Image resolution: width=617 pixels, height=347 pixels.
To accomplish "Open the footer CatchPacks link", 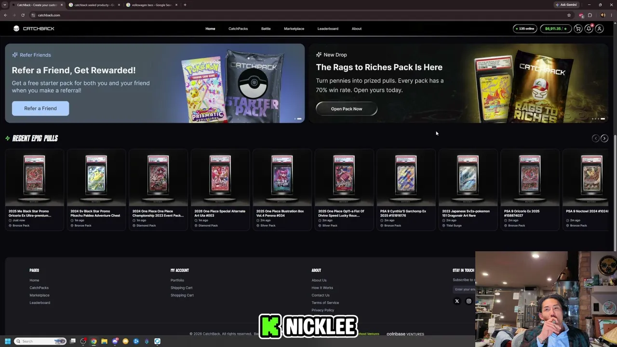I will coord(39,288).
